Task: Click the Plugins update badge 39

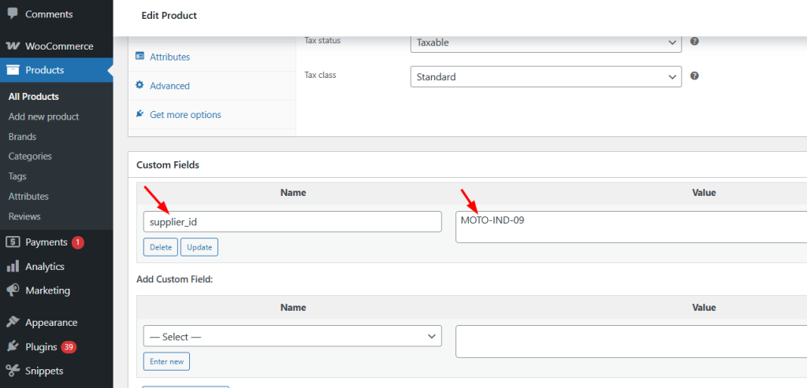Action: click(69, 347)
